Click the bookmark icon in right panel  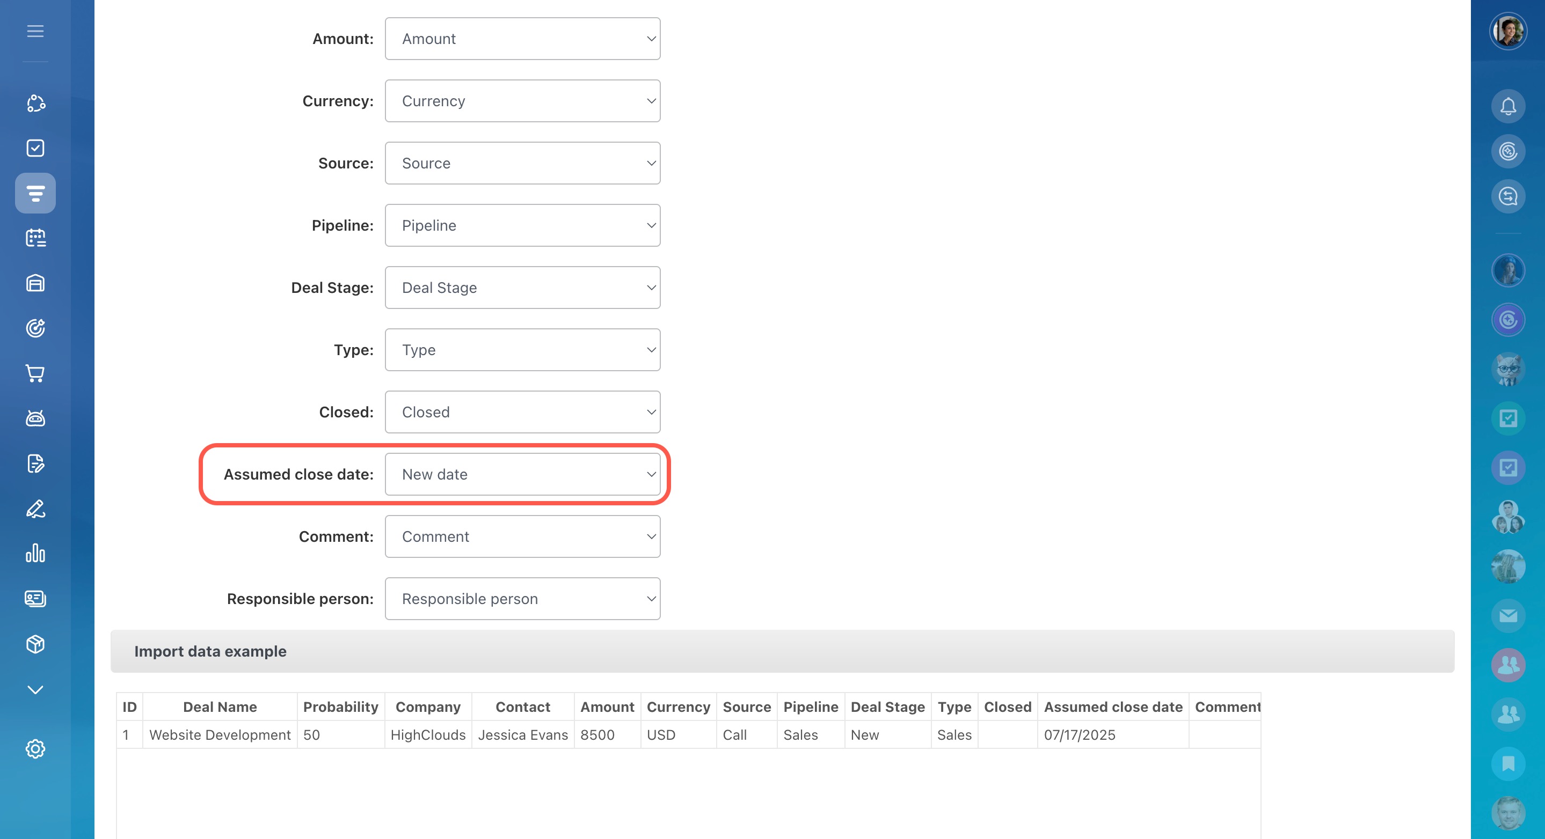(1508, 763)
